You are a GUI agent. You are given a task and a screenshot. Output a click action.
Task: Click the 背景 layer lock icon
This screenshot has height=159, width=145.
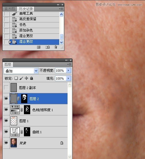click(x=62, y=143)
